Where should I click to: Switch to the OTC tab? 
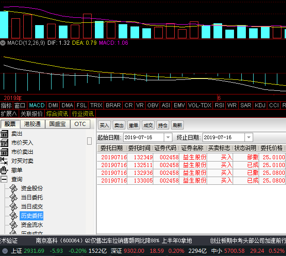[80, 124]
